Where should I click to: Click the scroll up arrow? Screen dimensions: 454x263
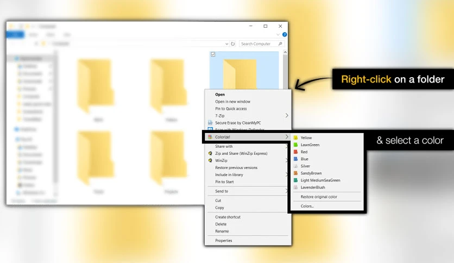coord(285,52)
